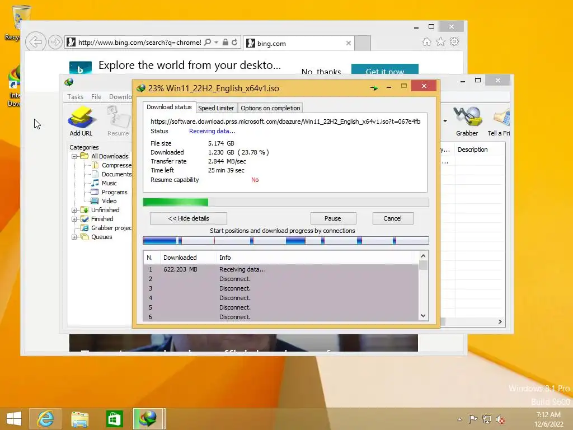
Task: Click the IDM globe icon in main window title
Action: click(x=69, y=82)
